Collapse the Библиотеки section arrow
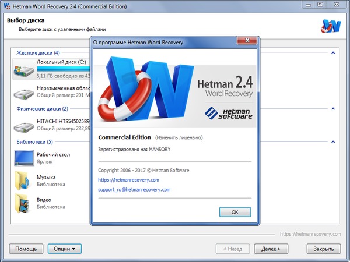This screenshot has height=262, width=350. click(333, 142)
